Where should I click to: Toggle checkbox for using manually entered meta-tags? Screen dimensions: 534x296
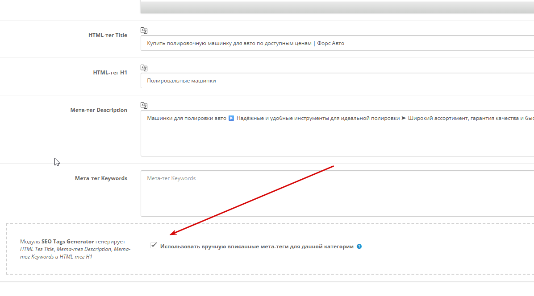[x=154, y=245]
